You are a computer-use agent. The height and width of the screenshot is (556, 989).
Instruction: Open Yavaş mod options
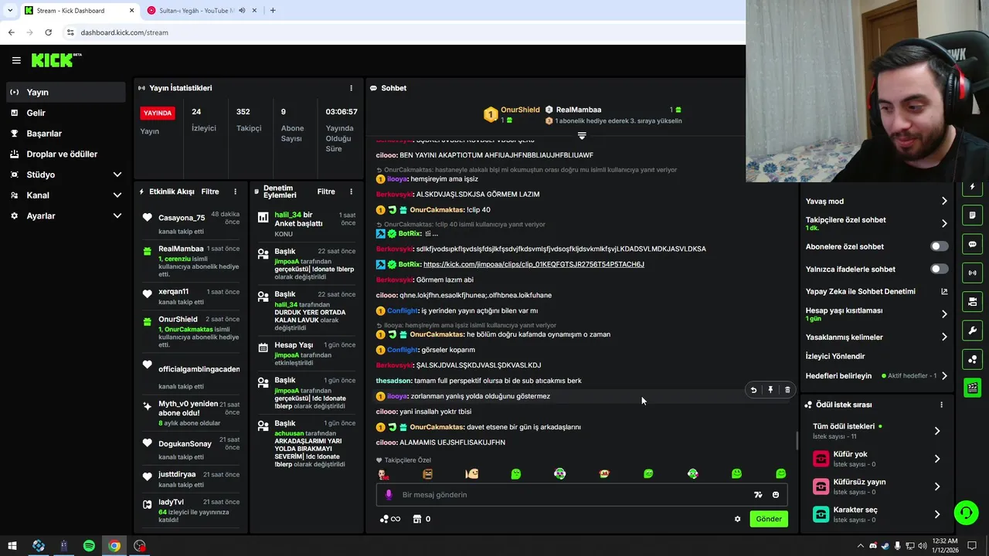click(x=877, y=202)
